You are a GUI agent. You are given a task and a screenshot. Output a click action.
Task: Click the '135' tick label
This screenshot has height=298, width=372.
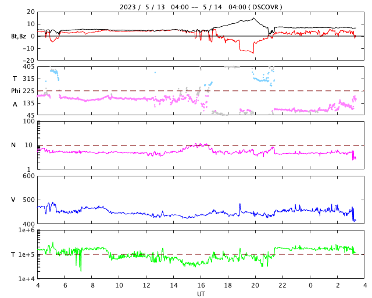pyautogui.click(x=28, y=103)
